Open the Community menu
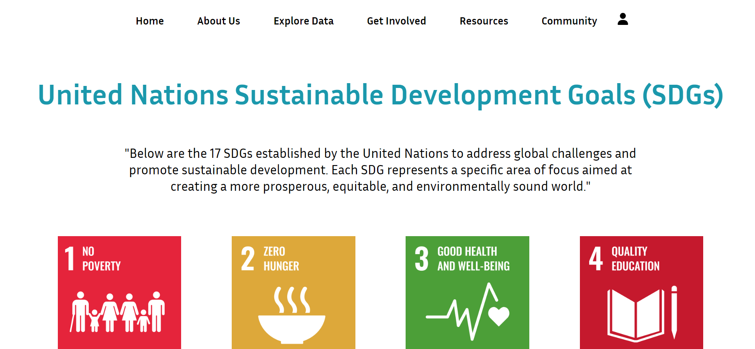 click(x=569, y=21)
